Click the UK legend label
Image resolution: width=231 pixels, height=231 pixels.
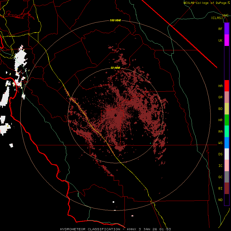[220, 40]
